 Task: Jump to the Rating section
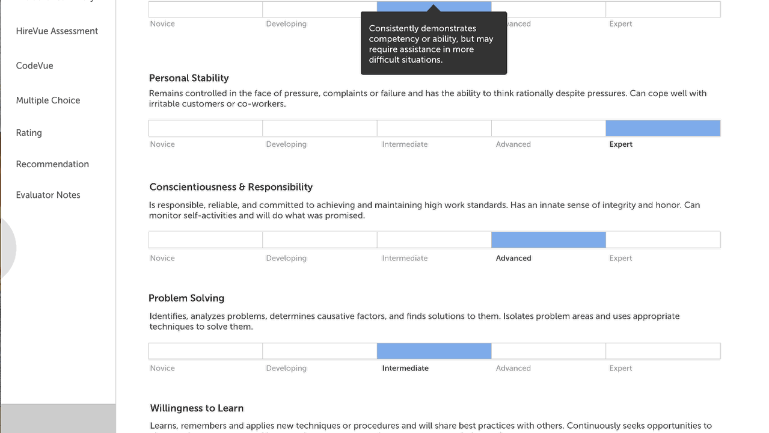(x=29, y=133)
